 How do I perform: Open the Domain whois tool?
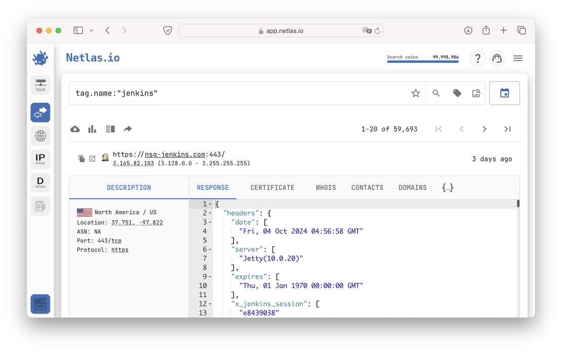pyautogui.click(x=40, y=182)
